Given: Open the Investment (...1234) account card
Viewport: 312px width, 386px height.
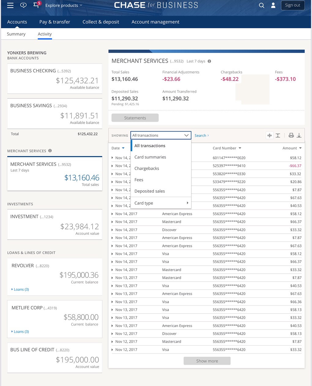Looking at the screenshot, I should tap(55, 224).
